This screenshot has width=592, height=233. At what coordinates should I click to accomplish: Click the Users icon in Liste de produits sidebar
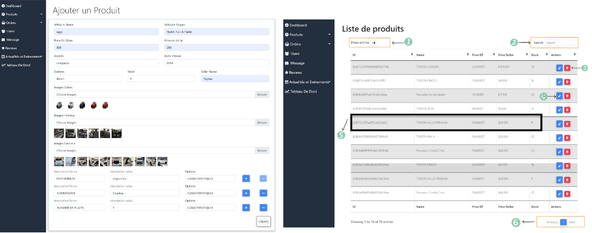[x=287, y=54]
